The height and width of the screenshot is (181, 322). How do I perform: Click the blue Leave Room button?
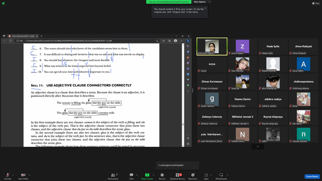coord(312,176)
